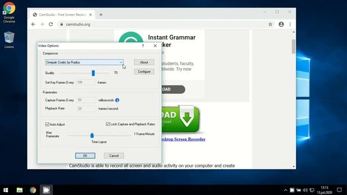Click the Playback Rate field
Viewport: 347px width, 195px height.
click(86, 108)
